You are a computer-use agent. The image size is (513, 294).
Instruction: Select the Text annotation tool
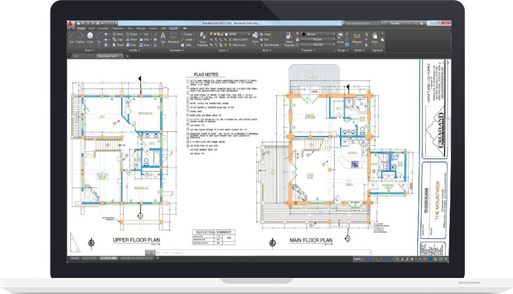pyautogui.click(x=162, y=38)
